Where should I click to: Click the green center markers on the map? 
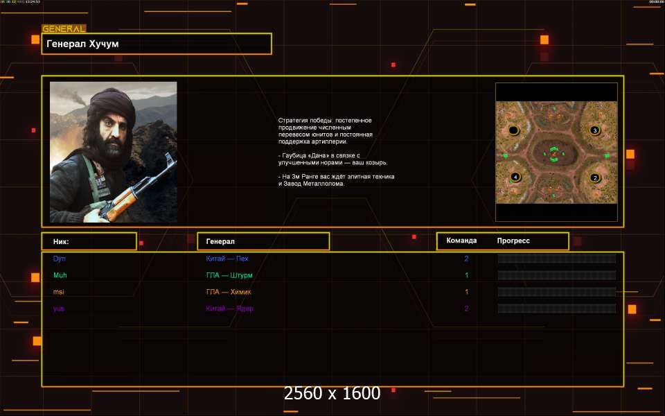[x=553, y=155]
